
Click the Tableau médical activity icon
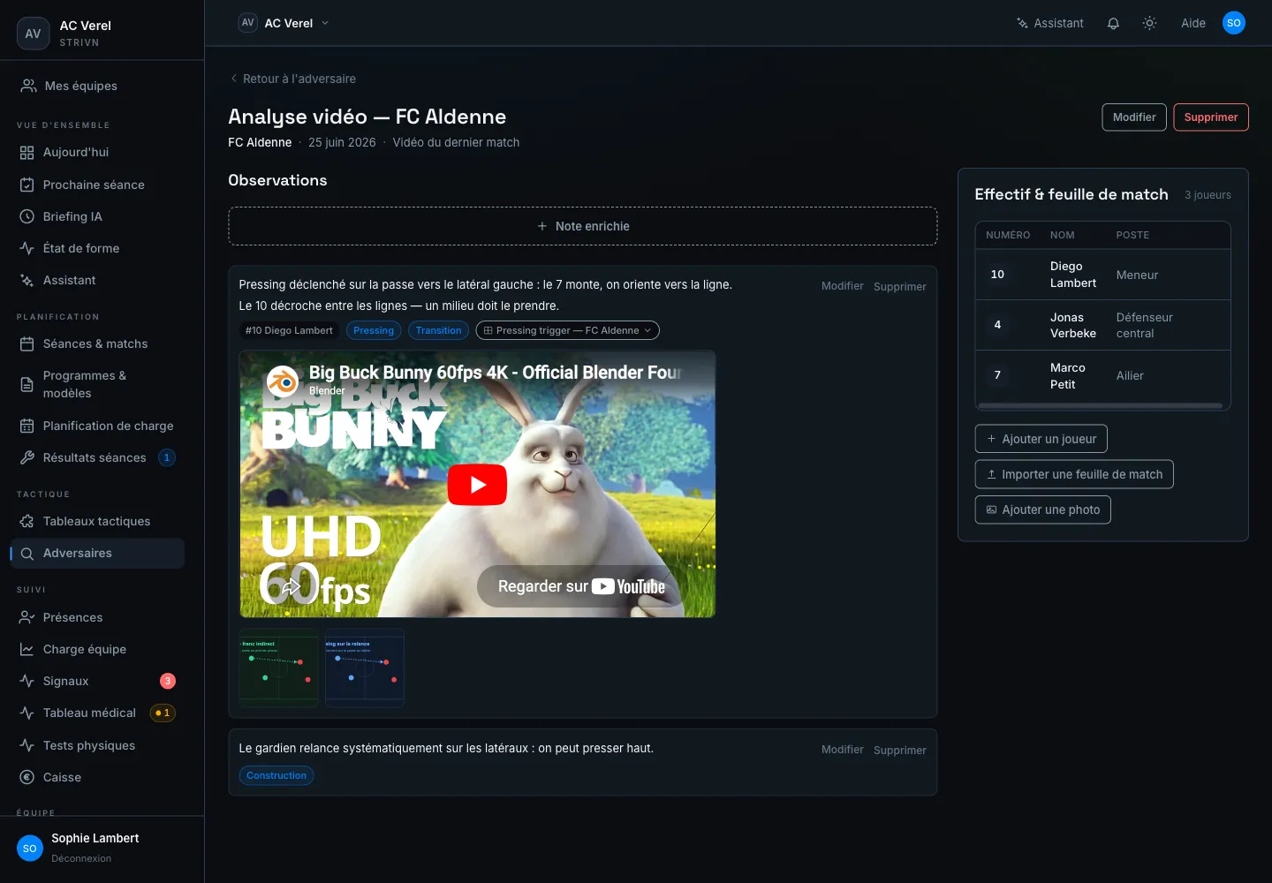click(27, 713)
